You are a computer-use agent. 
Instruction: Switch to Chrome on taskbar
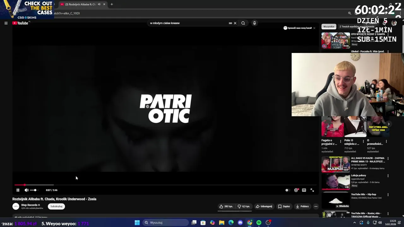pyautogui.click(x=250, y=223)
